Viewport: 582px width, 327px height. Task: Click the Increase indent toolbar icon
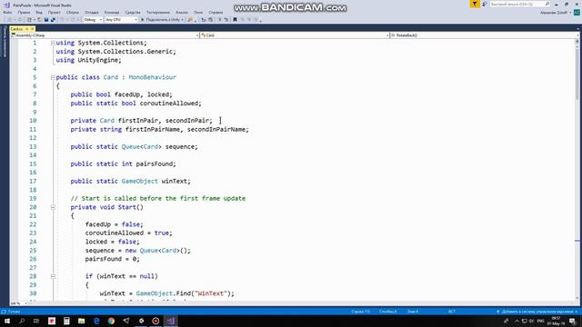point(210,20)
